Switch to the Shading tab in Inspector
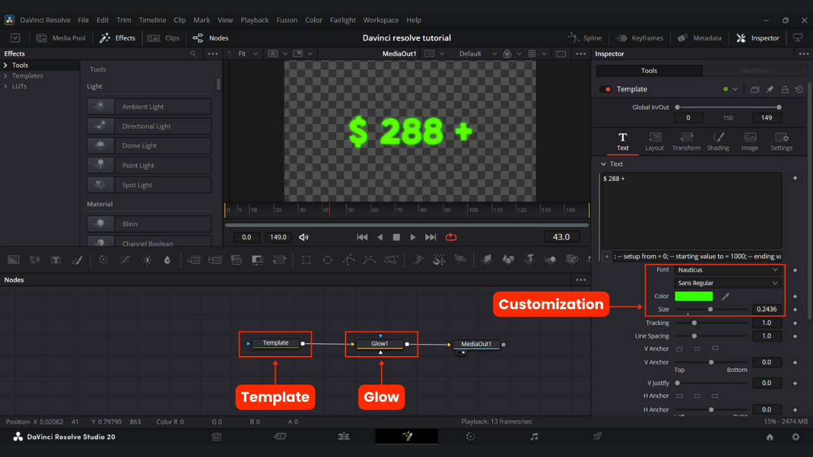This screenshot has width=813, height=457. [718, 142]
